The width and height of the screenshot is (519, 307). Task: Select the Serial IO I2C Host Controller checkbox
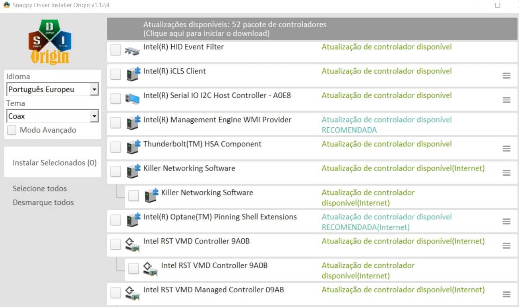[x=116, y=98]
